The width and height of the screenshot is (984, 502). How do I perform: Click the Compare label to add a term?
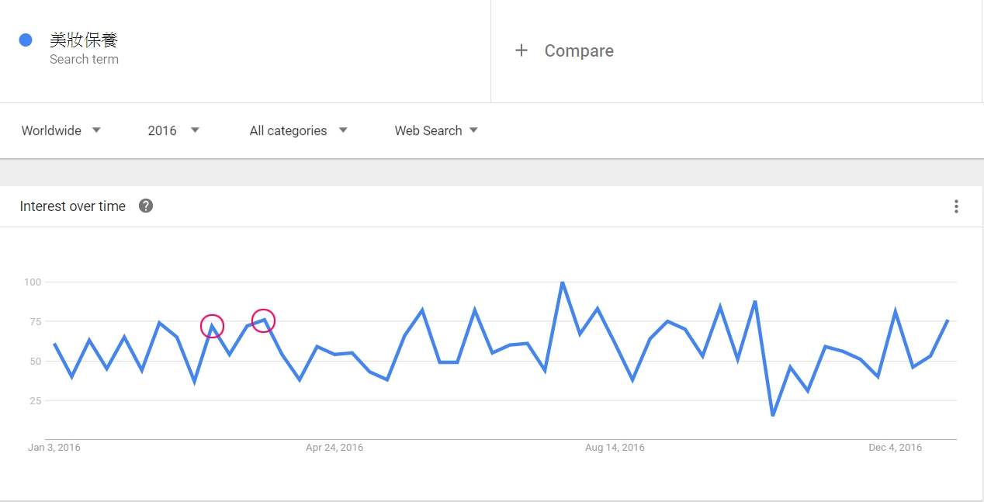pyautogui.click(x=579, y=50)
